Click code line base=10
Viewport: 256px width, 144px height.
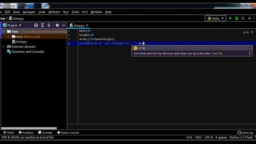(85, 31)
